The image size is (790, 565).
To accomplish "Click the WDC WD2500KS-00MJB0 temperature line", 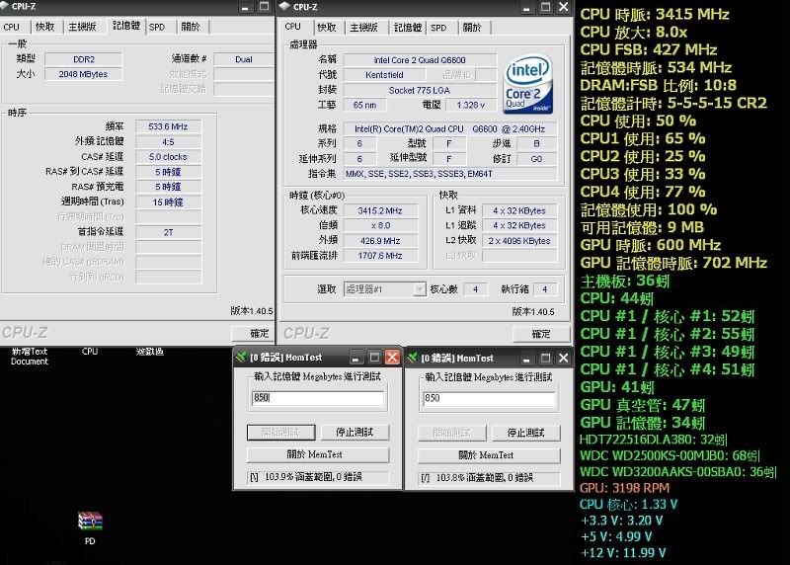I will point(671,455).
